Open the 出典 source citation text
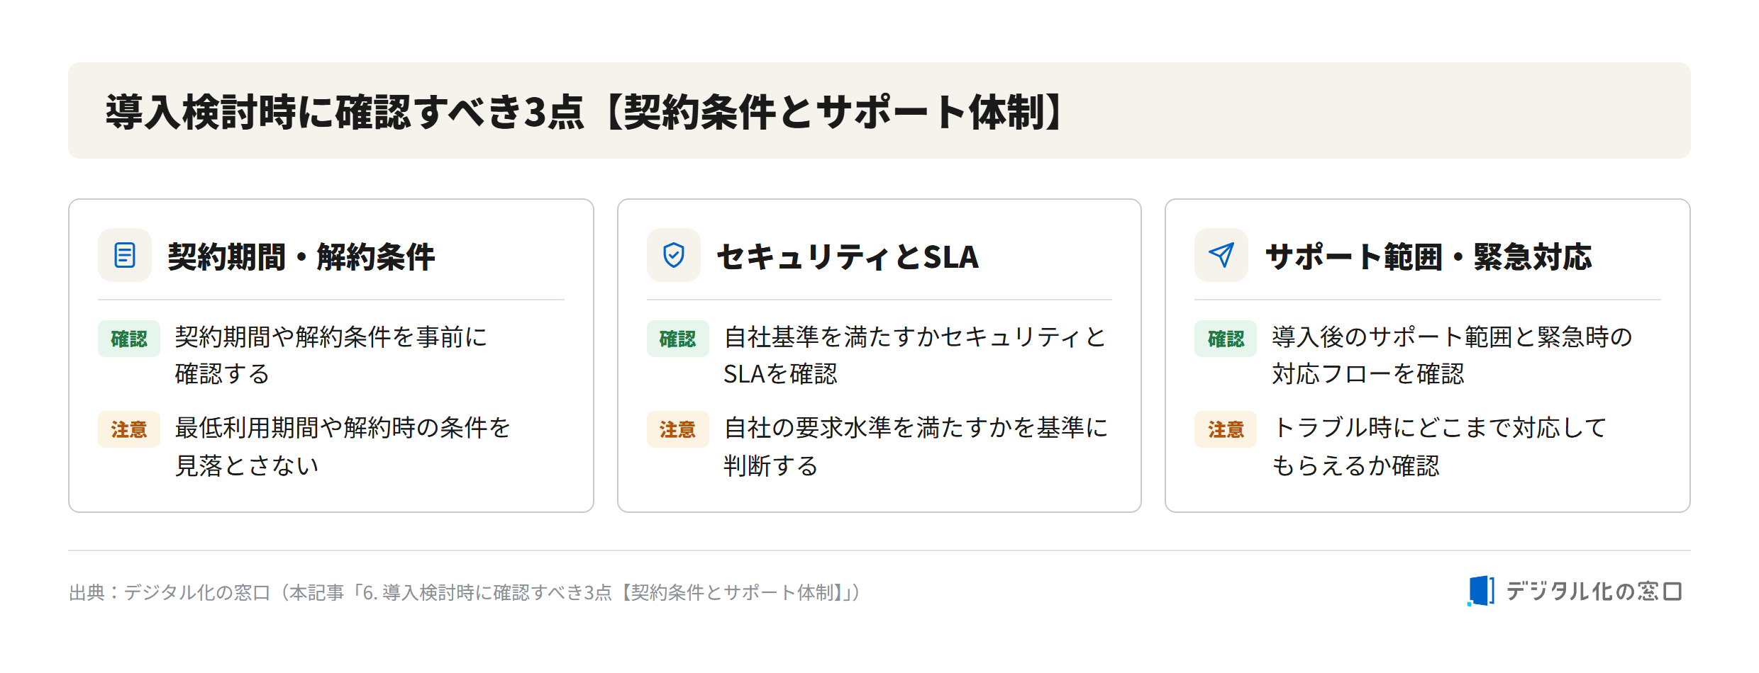Image resolution: width=1759 pixels, height=673 pixels. (x=465, y=592)
